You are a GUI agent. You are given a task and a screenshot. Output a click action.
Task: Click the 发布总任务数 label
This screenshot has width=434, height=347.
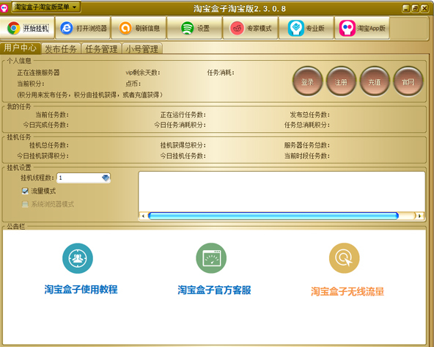pyautogui.click(x=309, y=114)
